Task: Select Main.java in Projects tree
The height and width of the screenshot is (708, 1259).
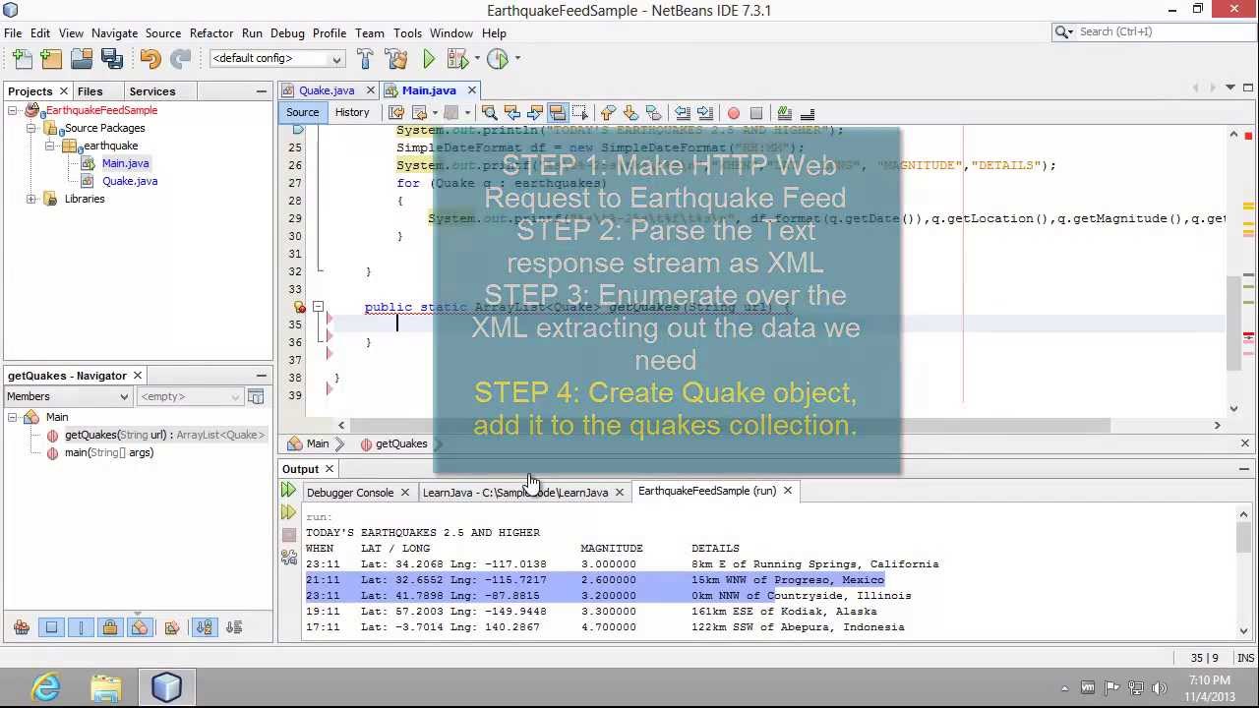Action: tap(125, 163)
